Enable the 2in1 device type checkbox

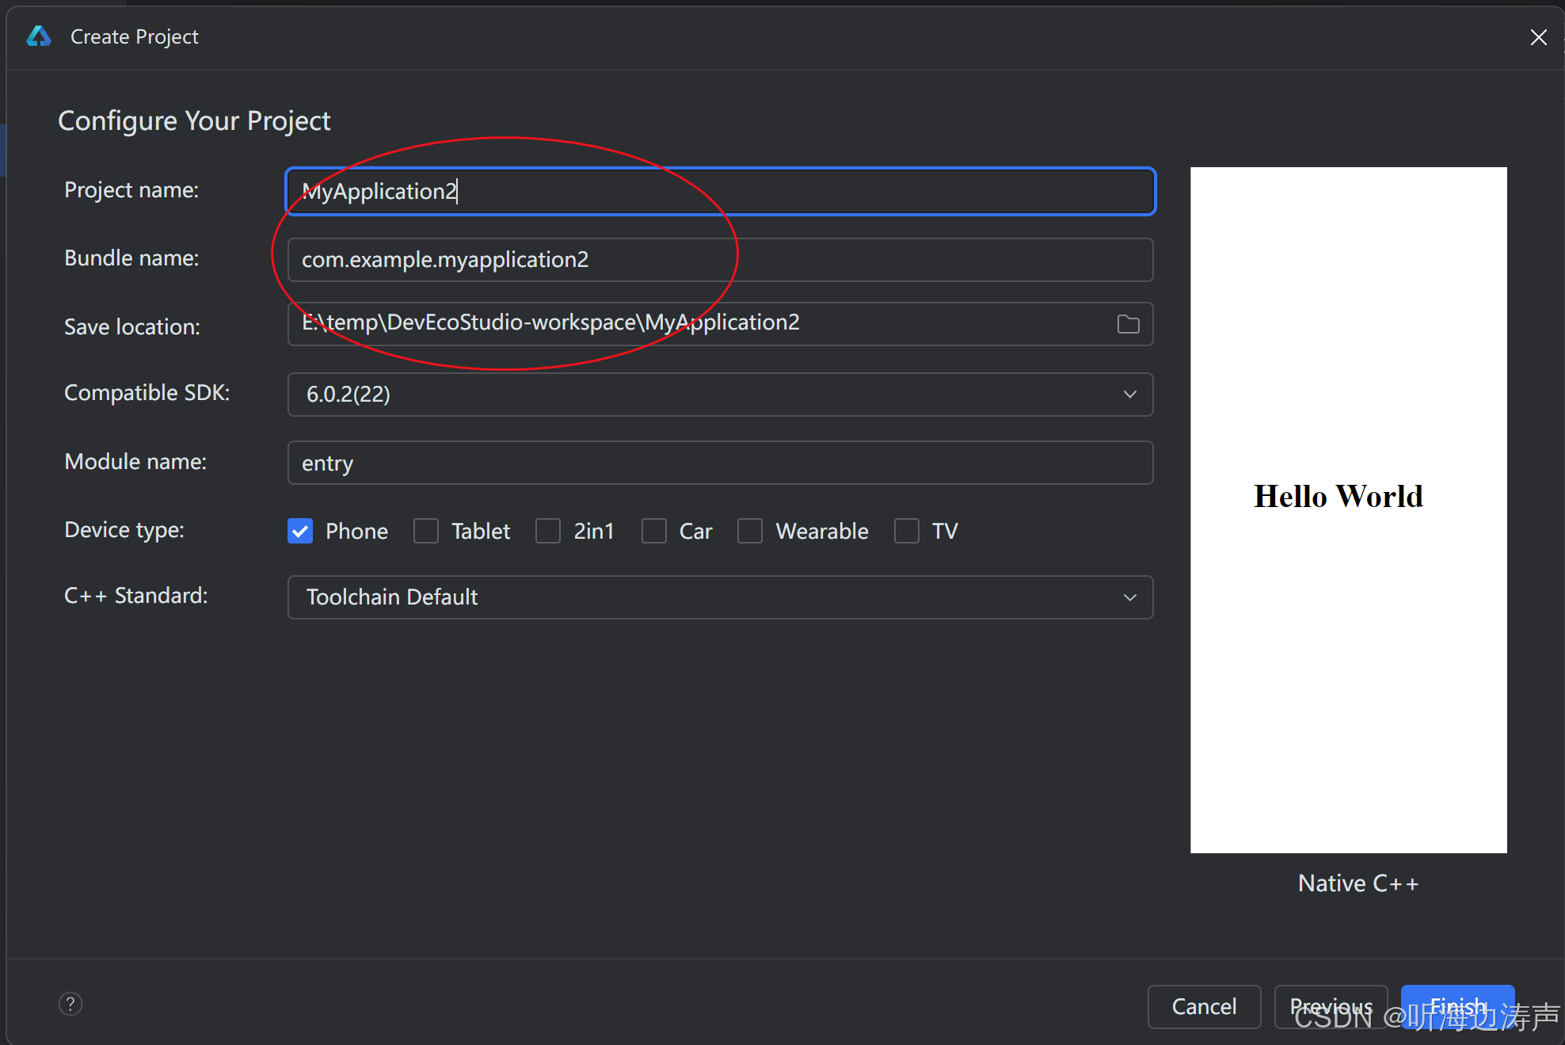pos(548,531)
